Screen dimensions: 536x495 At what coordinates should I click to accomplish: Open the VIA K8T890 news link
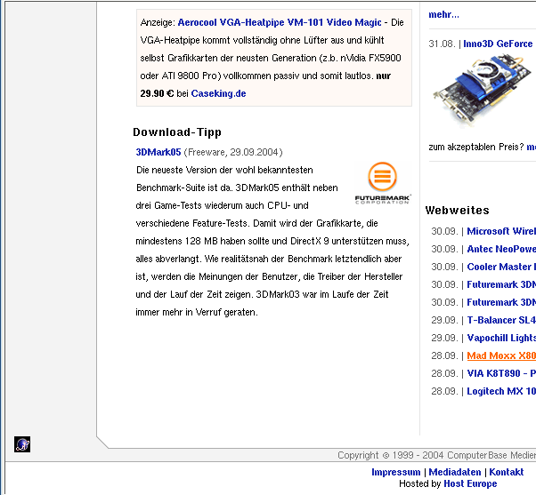click(501, 373)
